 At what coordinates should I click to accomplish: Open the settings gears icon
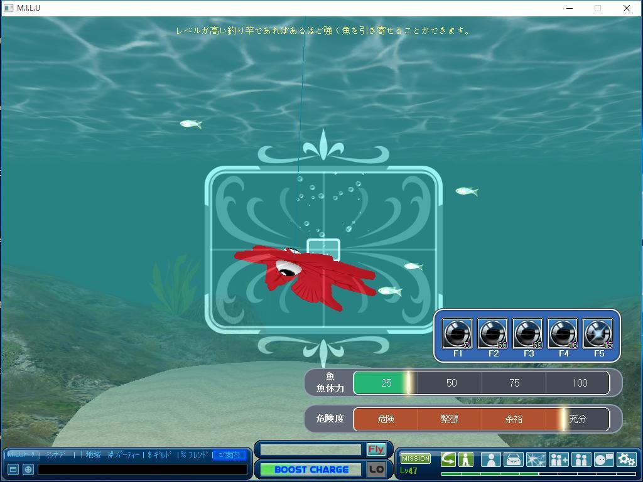626,459
